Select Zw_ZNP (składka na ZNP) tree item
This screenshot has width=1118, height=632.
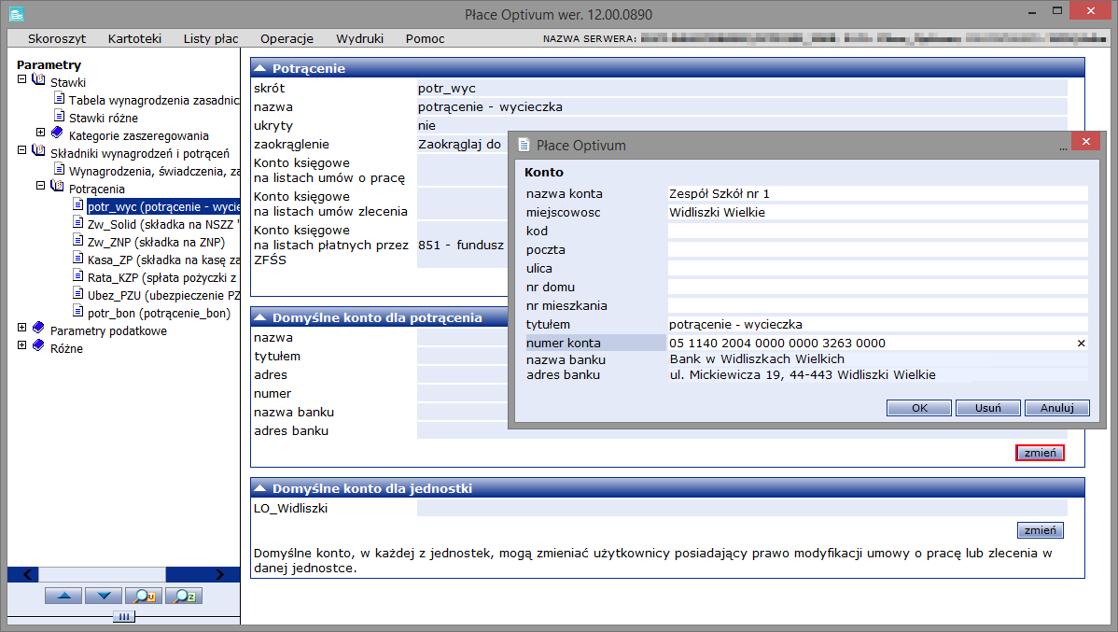[x=156, y=243]
